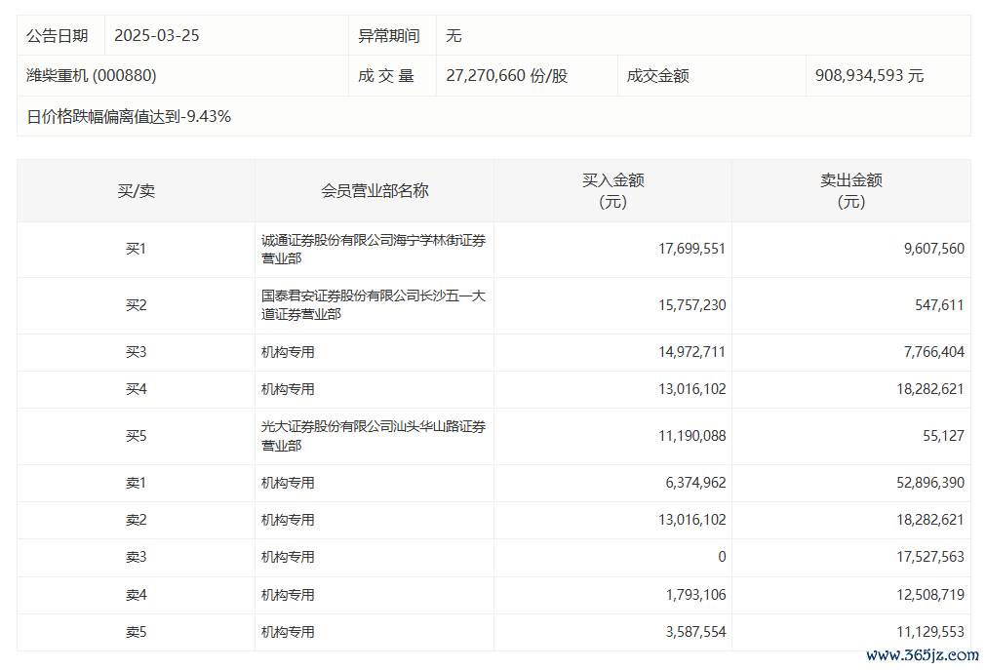
Task: Click the 潍柴重机 (000880) stock name
Action: click(92, 76)
